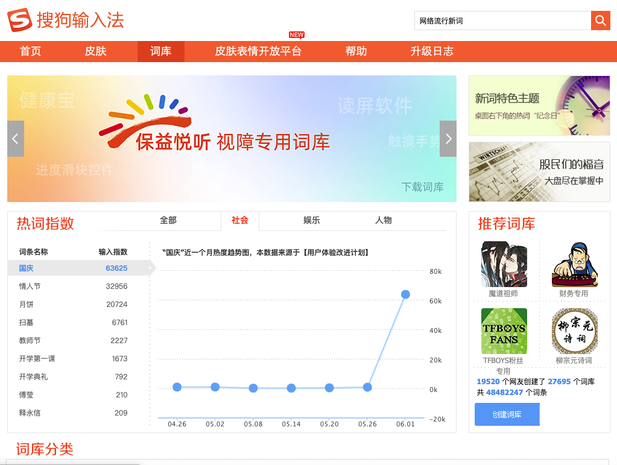Click the TFBOYS粉丝专用 caption text

coord(503,365)
